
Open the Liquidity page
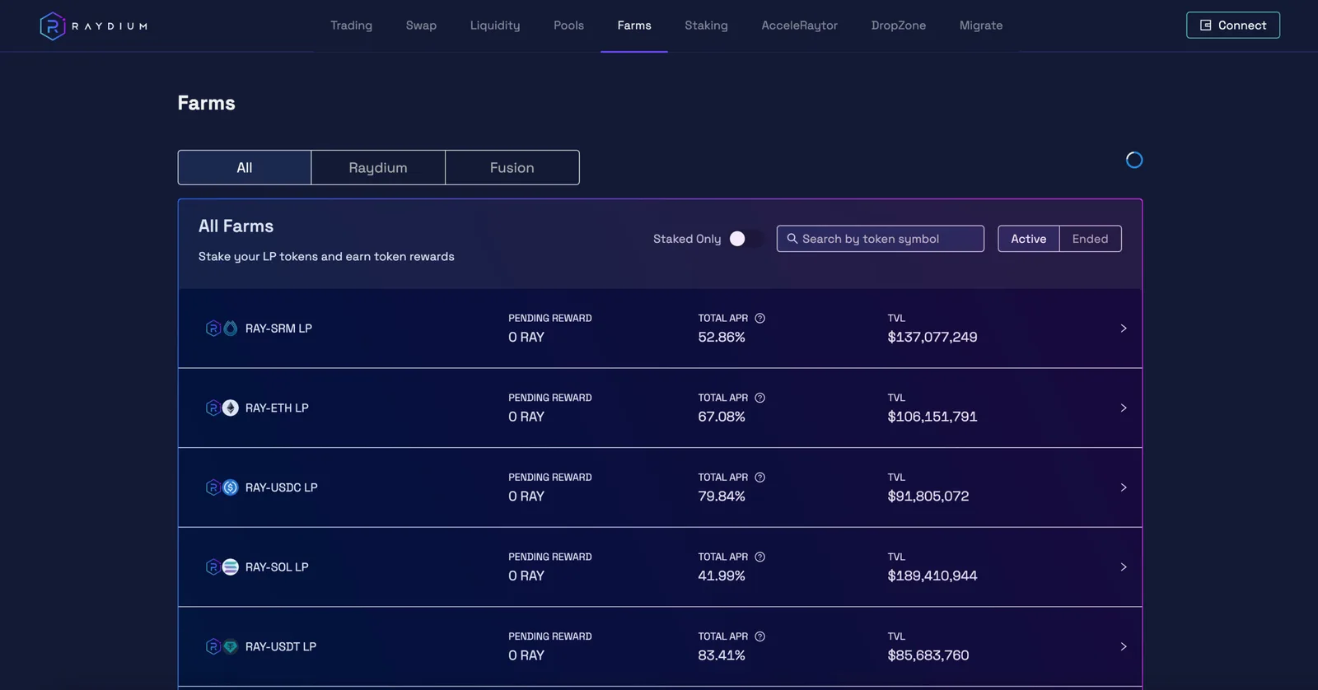point(495,26)
